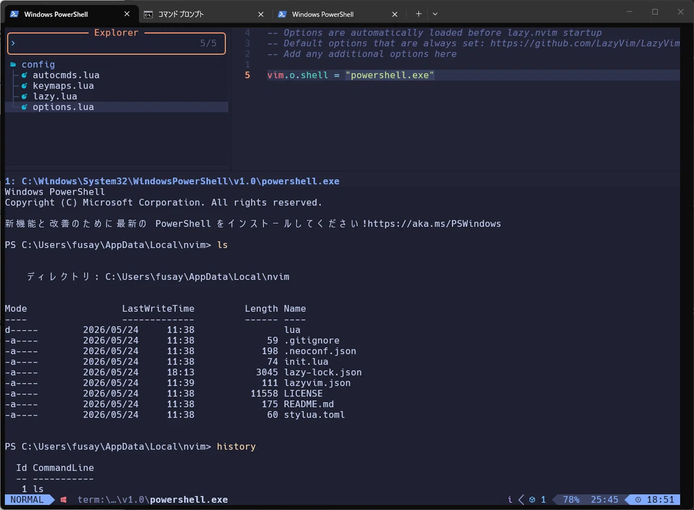Click the Lua icon beside autocmds.lua
This screenshot has height=510, width=694.
click(24, 75)
